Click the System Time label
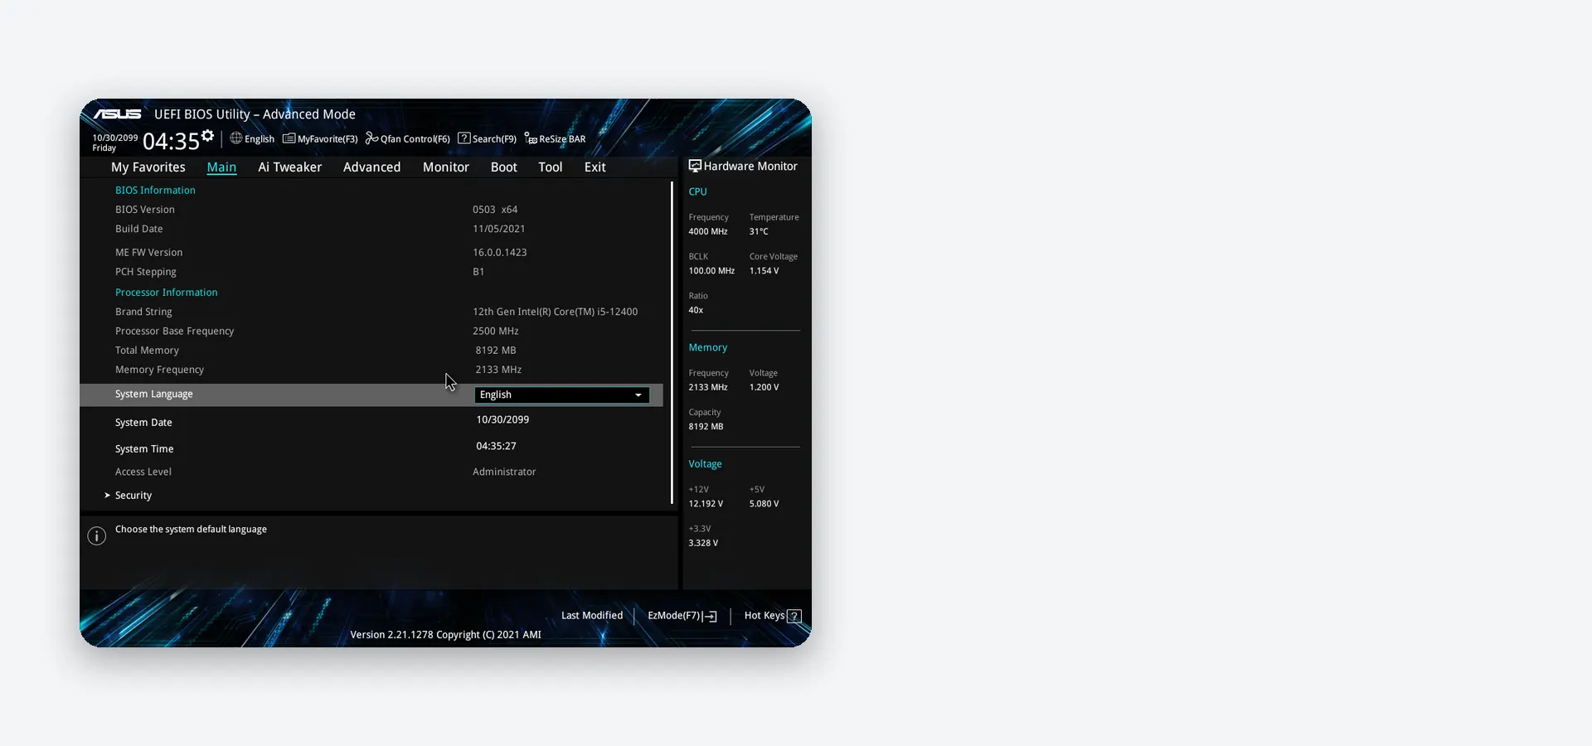 (144, 449)
